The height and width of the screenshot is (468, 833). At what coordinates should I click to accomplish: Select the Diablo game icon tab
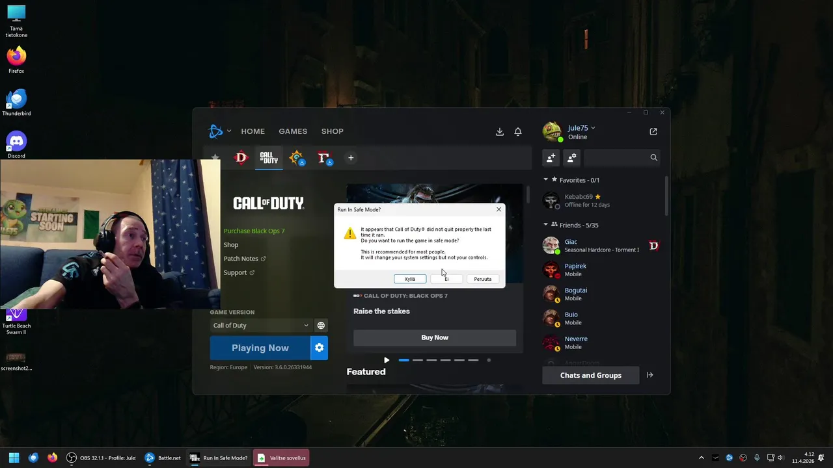click(241, 157)
